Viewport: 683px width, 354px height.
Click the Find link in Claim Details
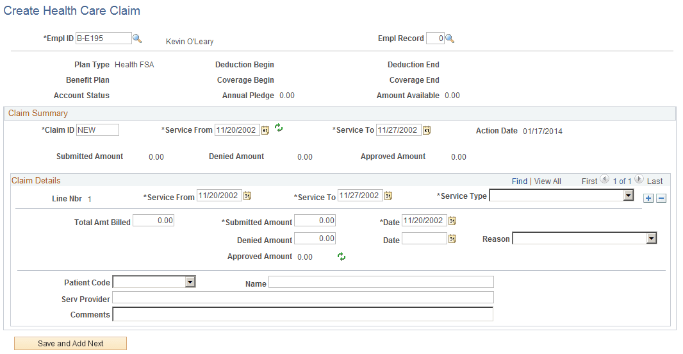coord(520,181)
